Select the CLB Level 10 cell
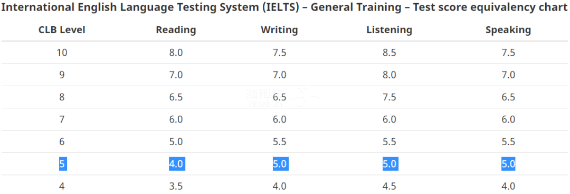 62,53
